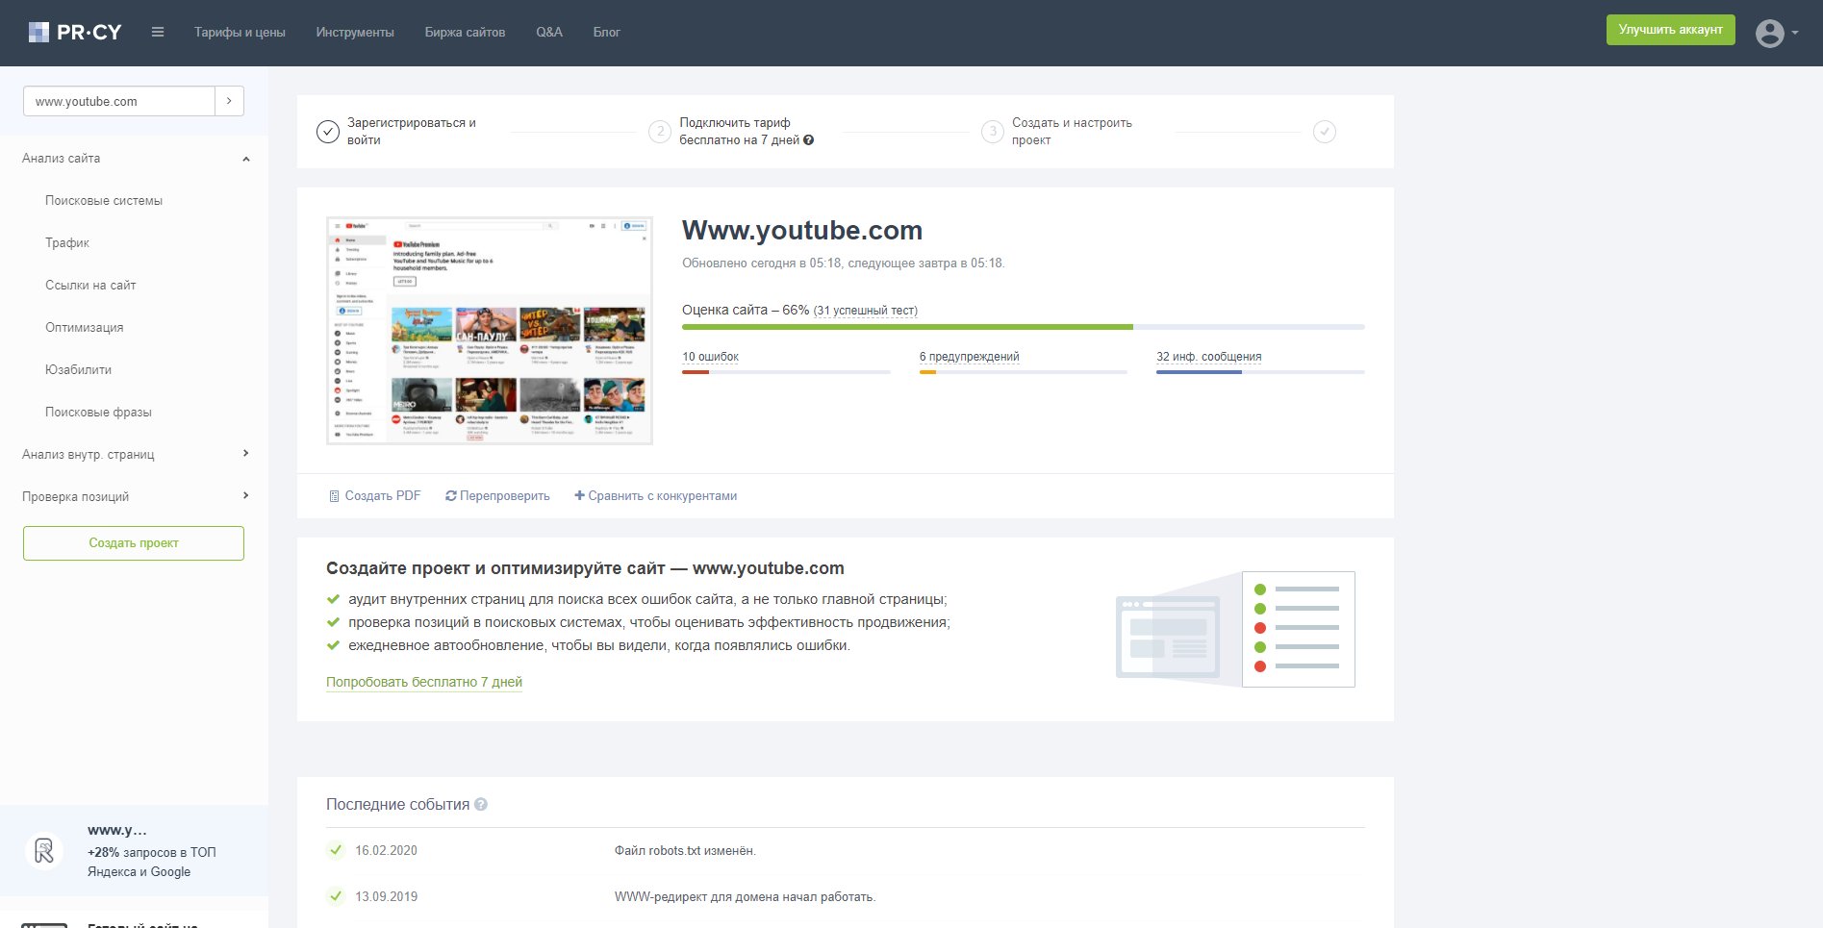Viewport: 1823px width, 928px height.
Task: Open the 10 ошибок details
Action: [x=711, y=357]
